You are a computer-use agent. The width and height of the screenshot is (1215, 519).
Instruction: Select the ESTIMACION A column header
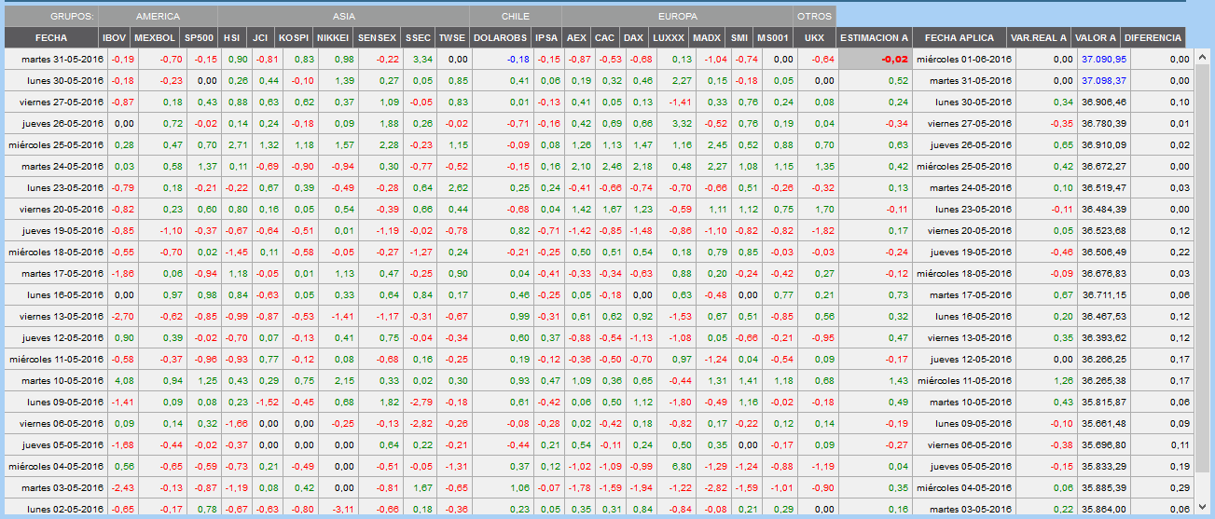click(x=874, y=37)
